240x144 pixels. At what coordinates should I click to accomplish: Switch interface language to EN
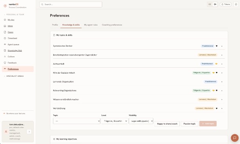click(x=215, y=4)
